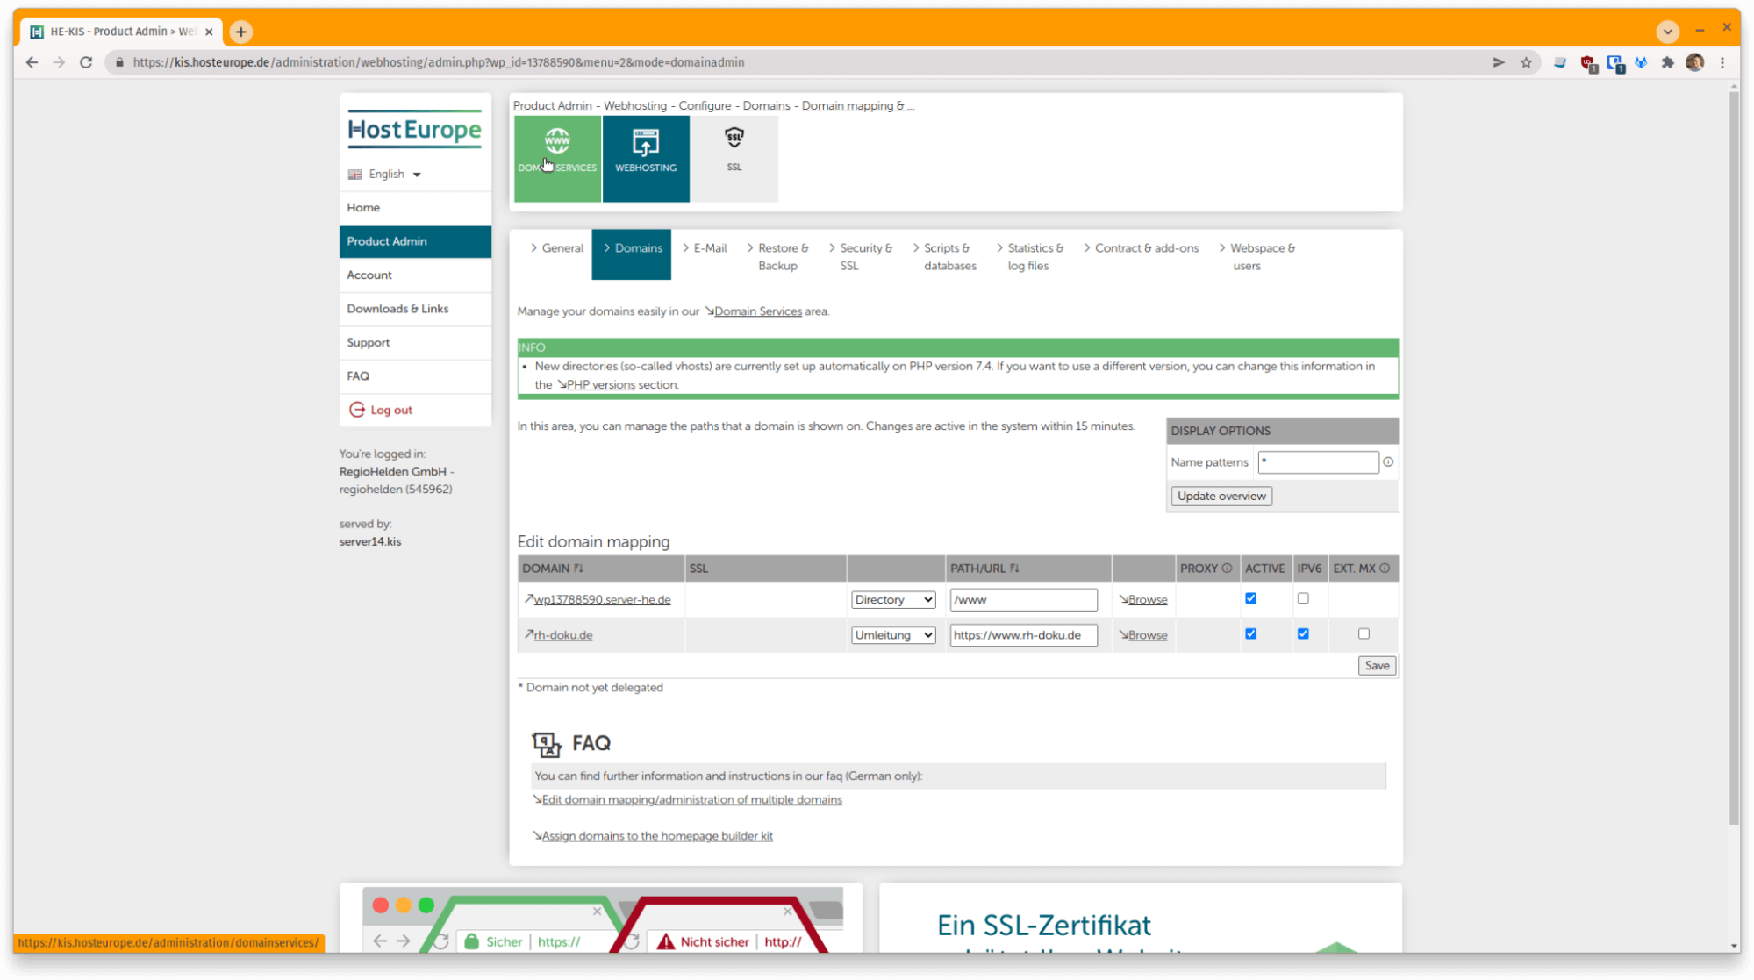Bookmark this page with the star icon
Viewport: 1754px width, 980px height.
tap(1526, 62)
